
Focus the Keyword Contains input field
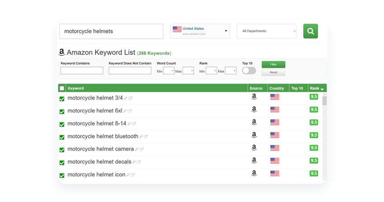pos(82,71)
